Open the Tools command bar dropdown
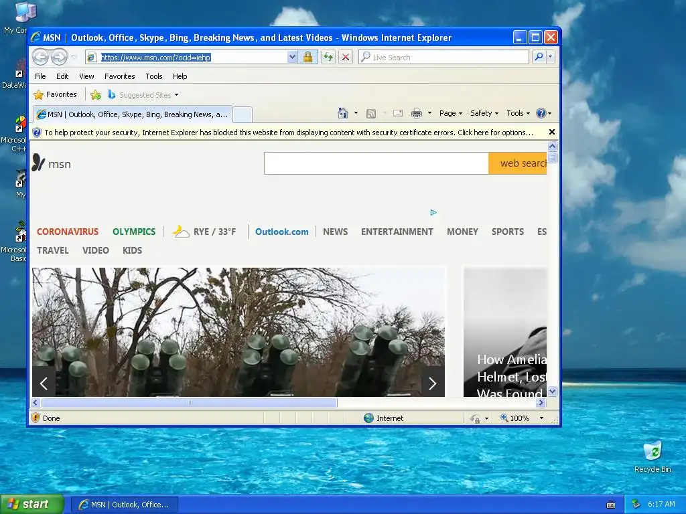Screen dimensions: 686x514 (x=518, y=113)
